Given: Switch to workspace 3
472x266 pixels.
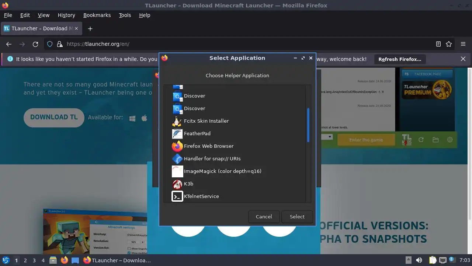Looking at the screenshot, I should (34, 260).
